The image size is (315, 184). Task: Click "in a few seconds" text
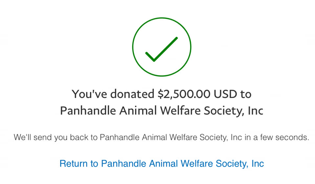281,137
